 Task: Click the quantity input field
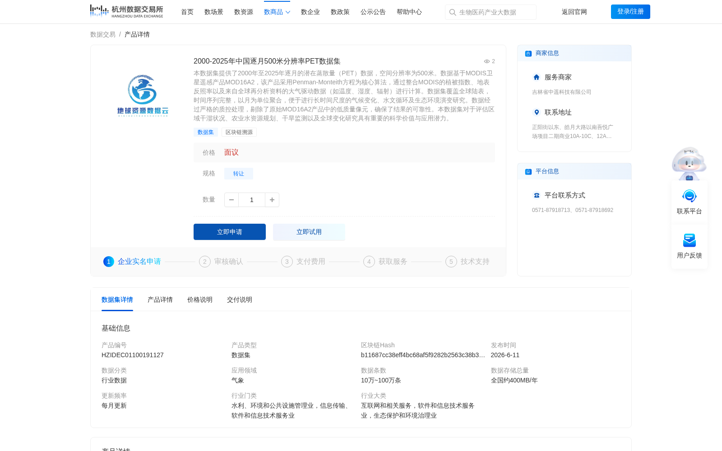click(252, 200)
